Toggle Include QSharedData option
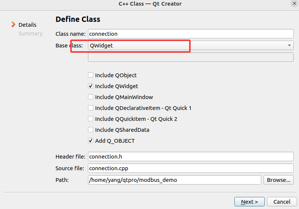The height and width of the screenshot is (209, 299). click(x=91, y=130)
